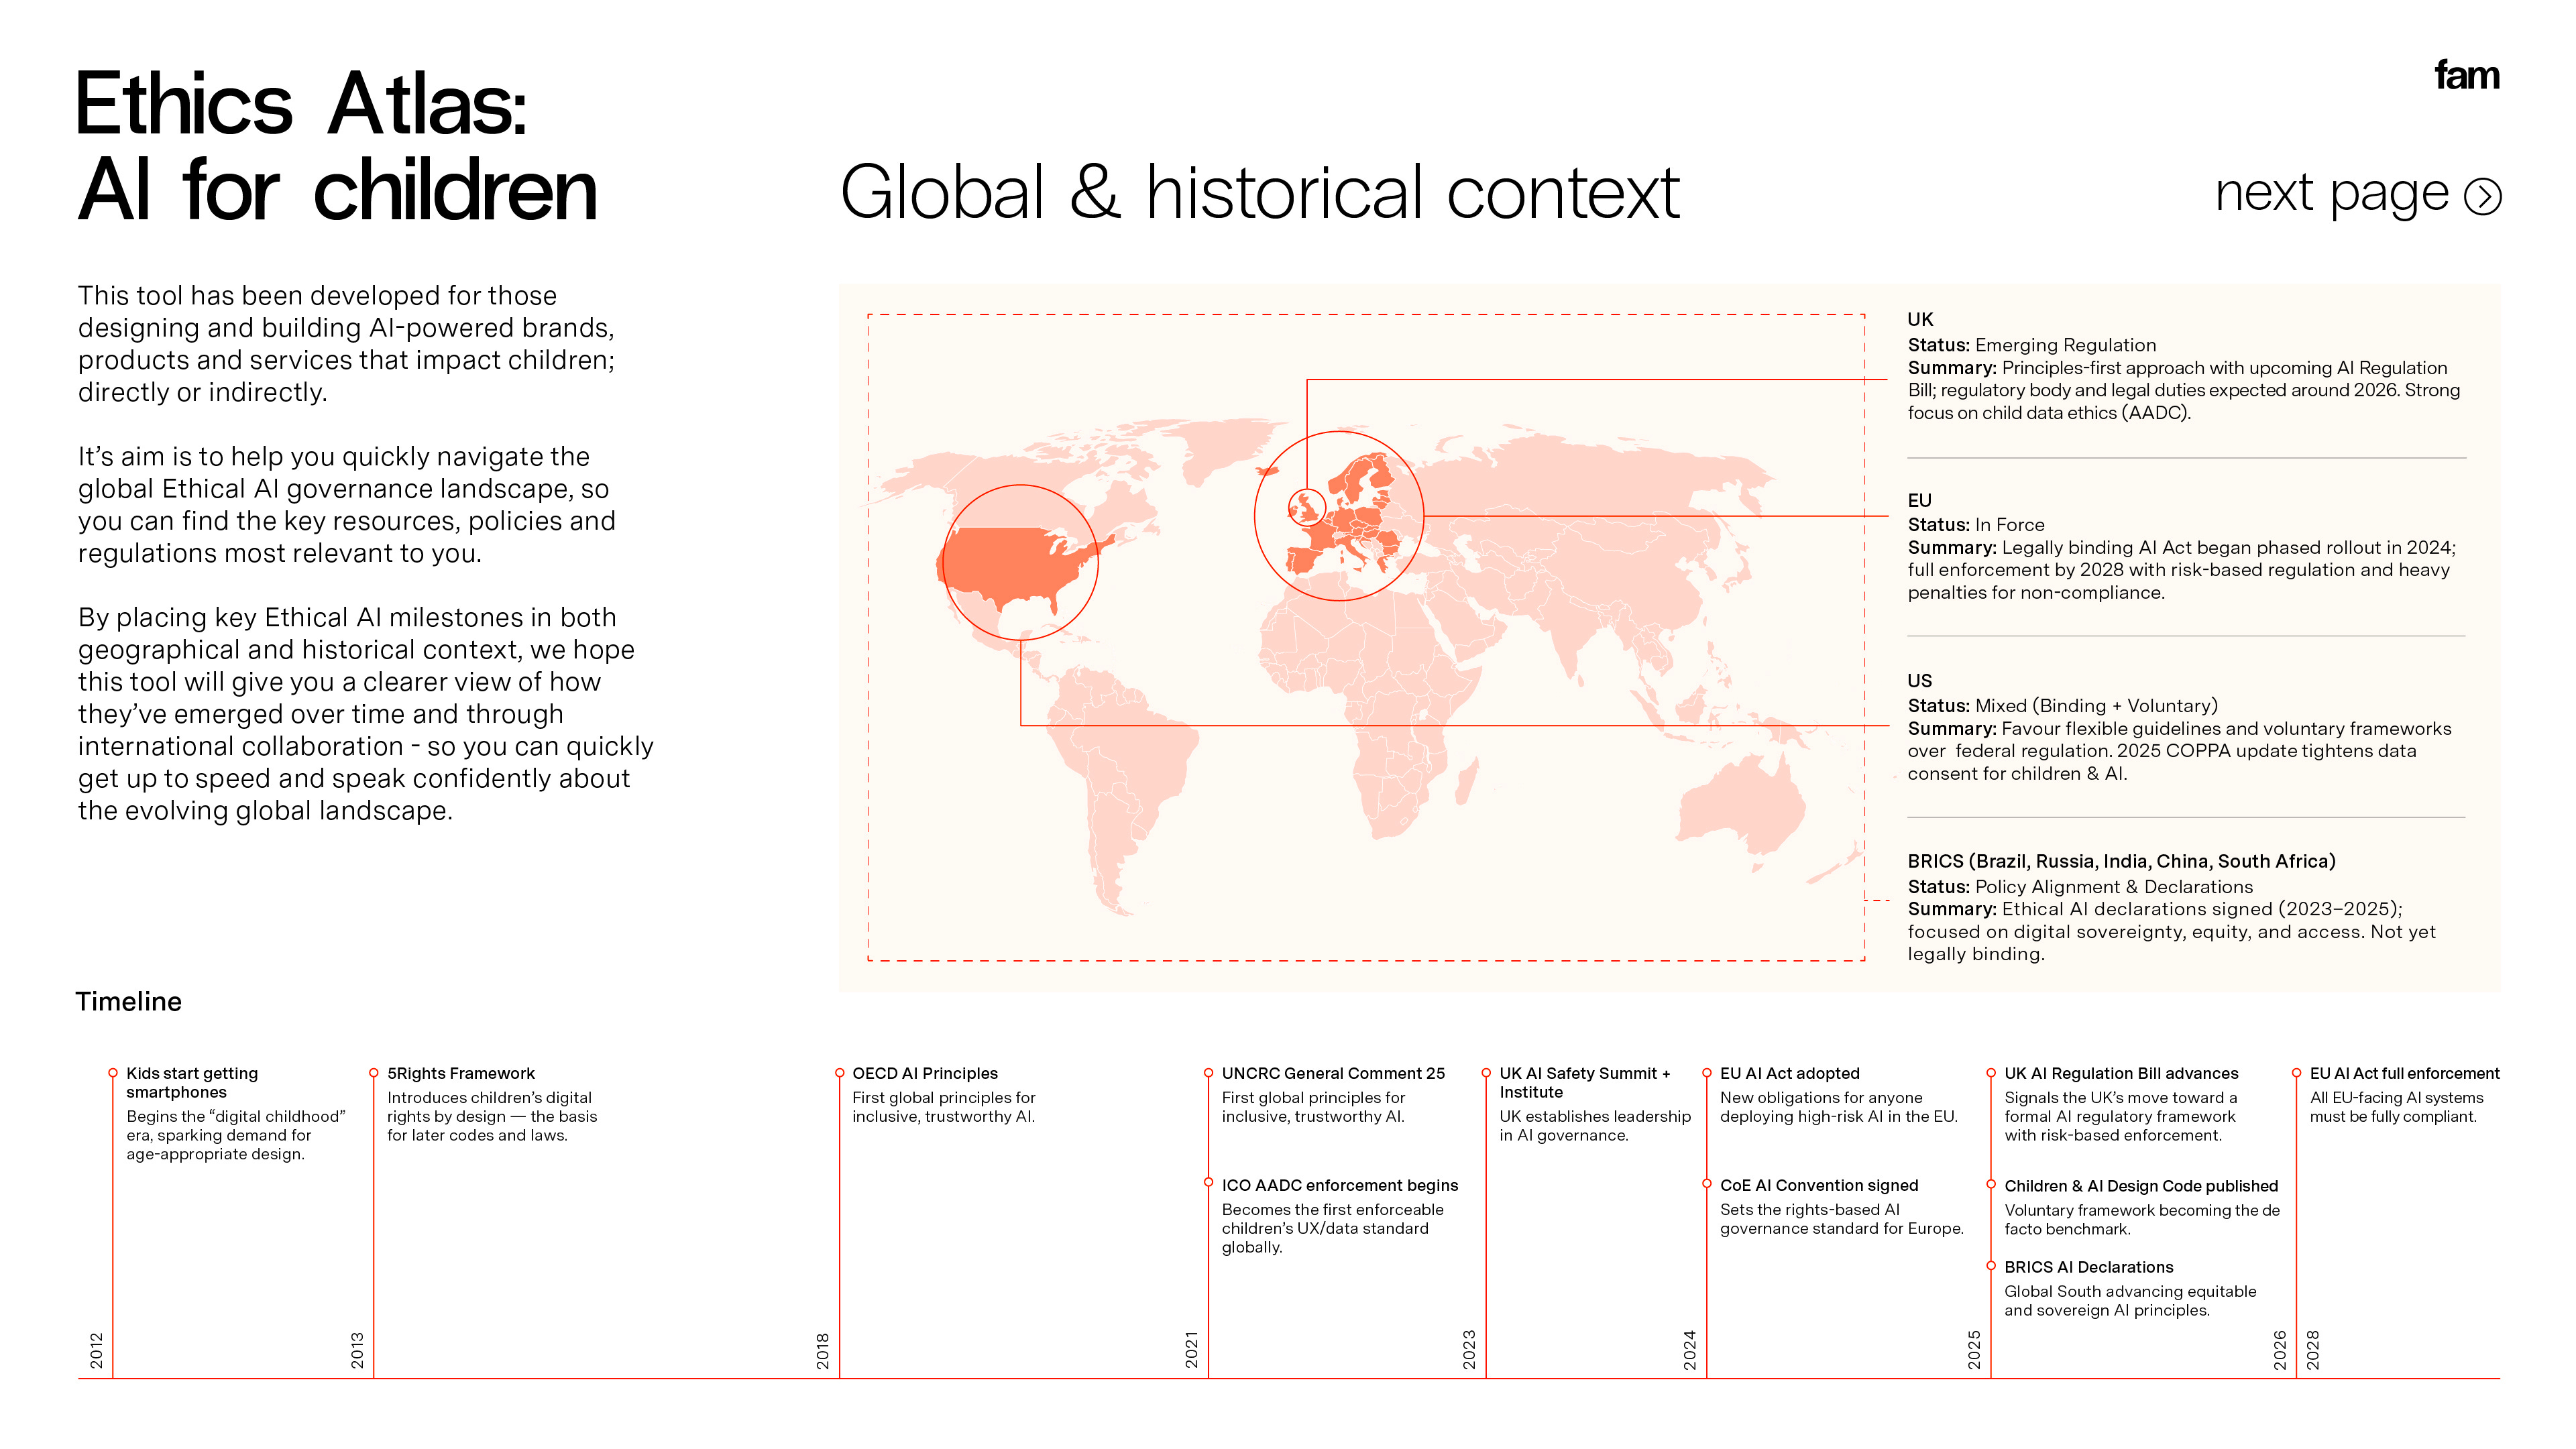Click ICO AADC enforcement begins marker
This screenshot has height=1449, width=2576.
1209,1183
